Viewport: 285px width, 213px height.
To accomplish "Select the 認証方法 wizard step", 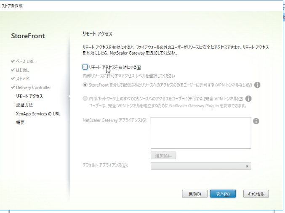I will [24, 105].
